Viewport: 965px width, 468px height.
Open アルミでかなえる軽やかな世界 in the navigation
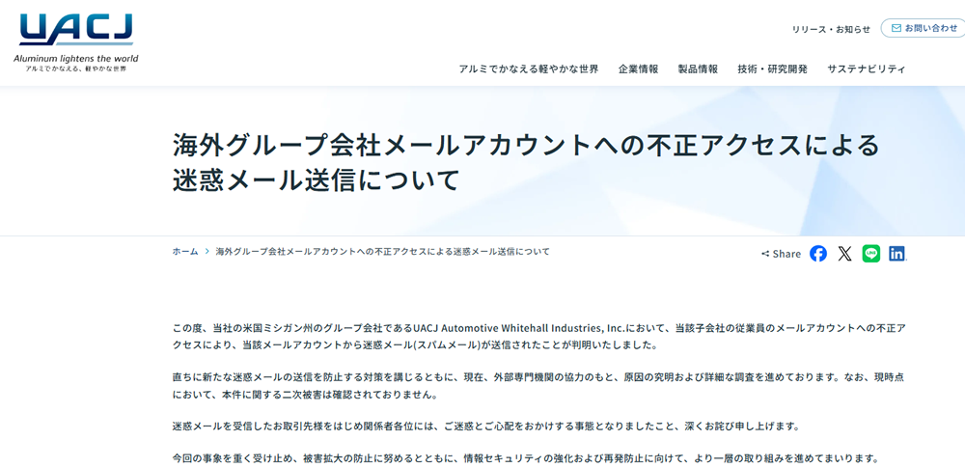tap(528, 69)
